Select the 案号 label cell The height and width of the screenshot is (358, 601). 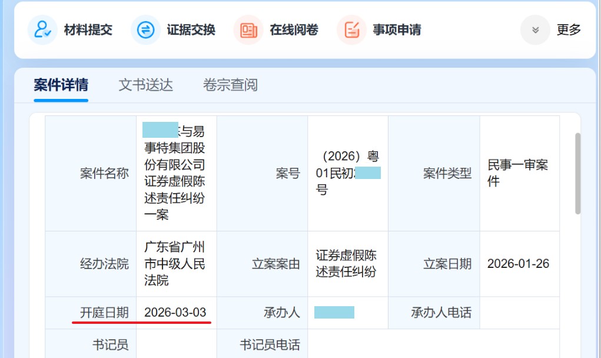coord(262,173)
